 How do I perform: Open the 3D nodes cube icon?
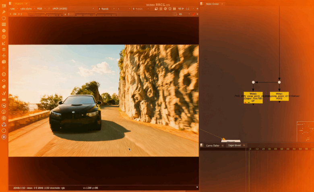(4, 62)
